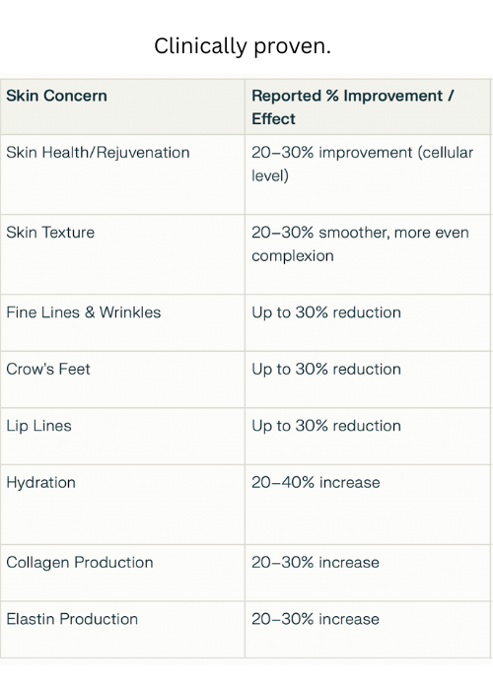
Task: Click the '20–40% increase' value
Action: click(x=316, y=483)
